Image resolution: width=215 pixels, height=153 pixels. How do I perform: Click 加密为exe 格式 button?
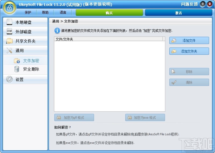[145, 118]
